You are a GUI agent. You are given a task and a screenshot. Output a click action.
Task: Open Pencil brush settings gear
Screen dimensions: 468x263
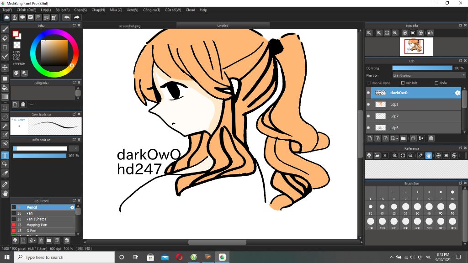tap(72, 207)
